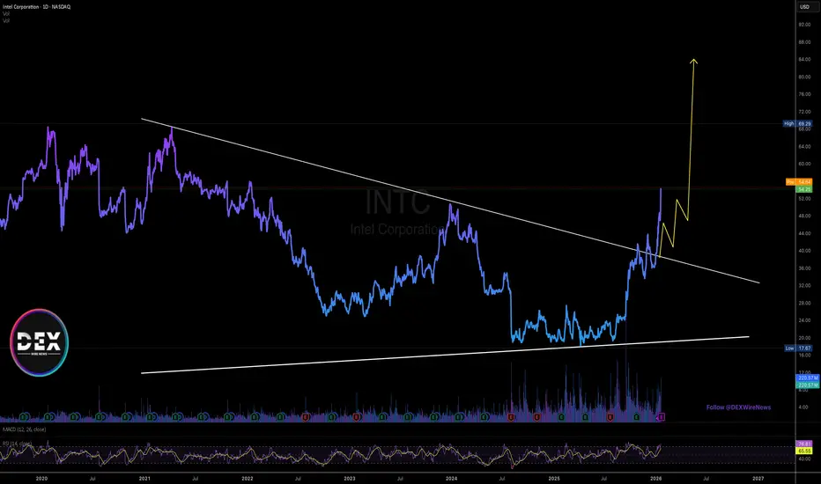Click the 2027 label on time axis
The height and width of the screenshot is (484, 821).
(x=758, y=478)
